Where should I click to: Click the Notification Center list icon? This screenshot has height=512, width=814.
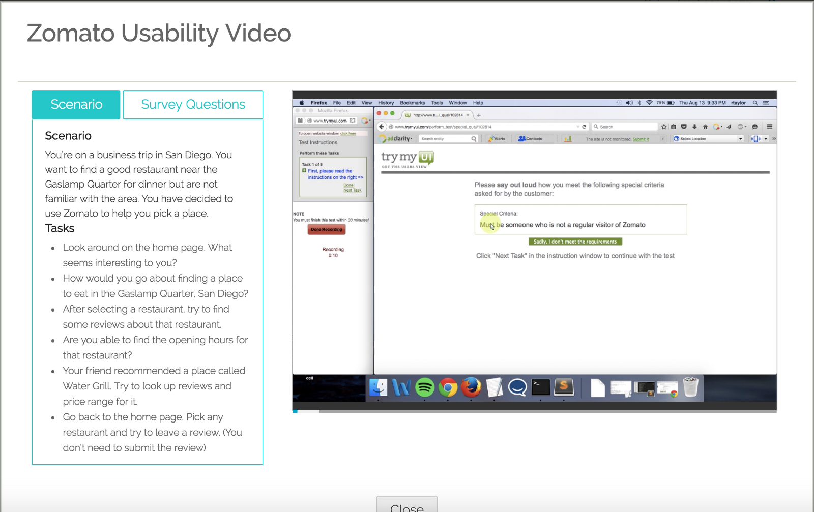[766, 103]
